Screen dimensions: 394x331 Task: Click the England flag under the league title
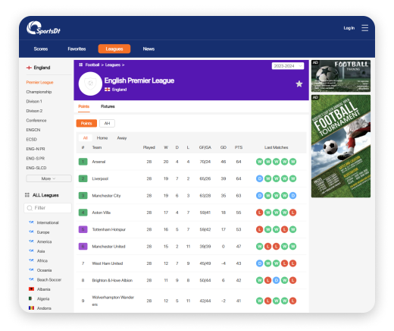click(108, 90)
